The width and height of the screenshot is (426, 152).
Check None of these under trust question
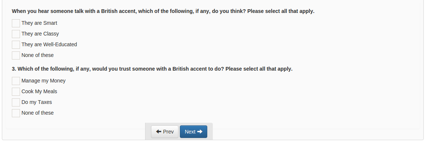point(16,113)
